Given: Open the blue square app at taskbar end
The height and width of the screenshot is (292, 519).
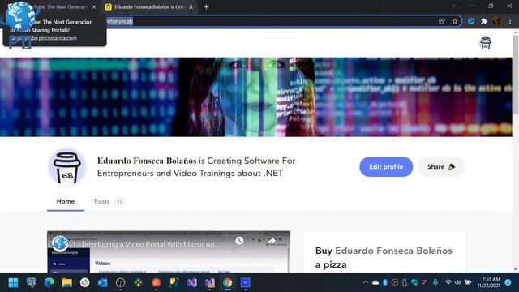Looking at the screenshot, I should 245,283.
